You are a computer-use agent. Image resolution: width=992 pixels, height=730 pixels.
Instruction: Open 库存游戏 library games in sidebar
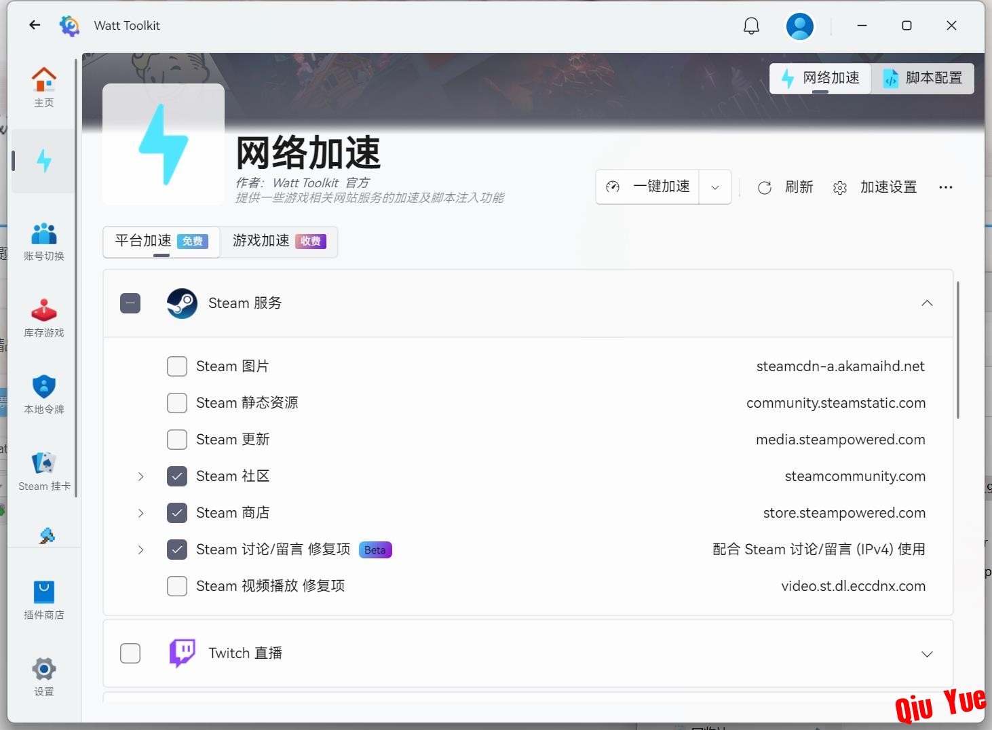coord(44,318)
